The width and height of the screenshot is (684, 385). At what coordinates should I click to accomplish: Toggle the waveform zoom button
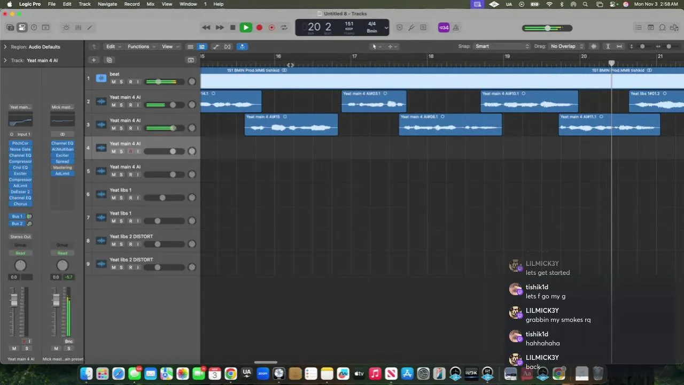coord(594,47)
